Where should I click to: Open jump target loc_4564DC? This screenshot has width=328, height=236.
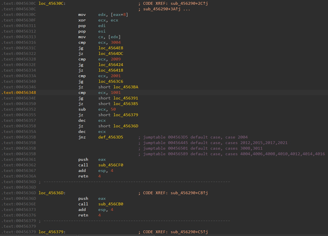tap(111, 53)
